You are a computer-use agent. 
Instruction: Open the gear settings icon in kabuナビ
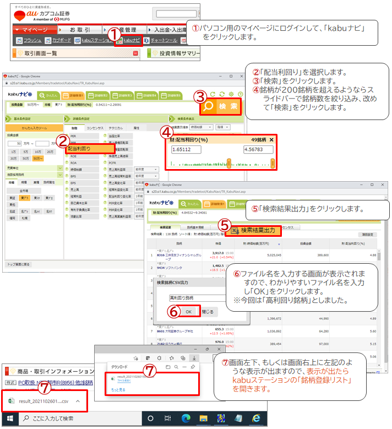[231, 94]
